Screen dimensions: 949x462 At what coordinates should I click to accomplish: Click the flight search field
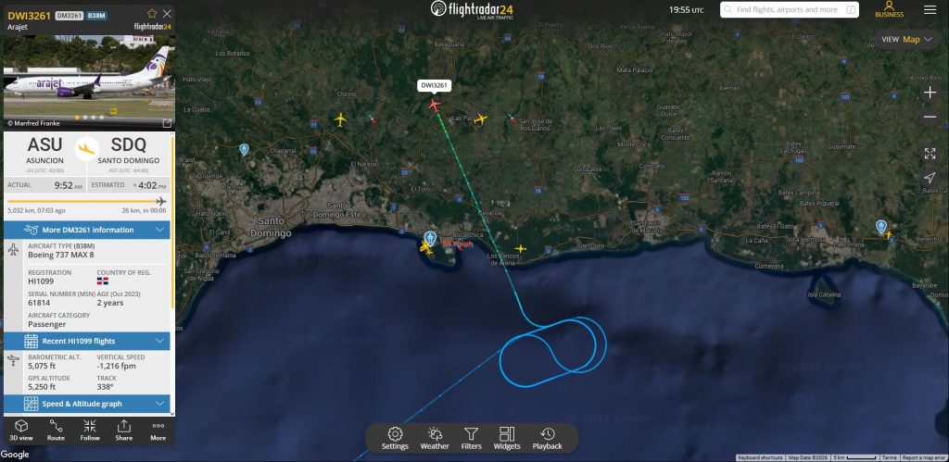[x=790, y=9]
